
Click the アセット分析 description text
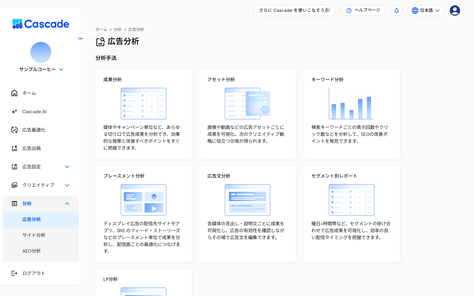coord(246,134)
